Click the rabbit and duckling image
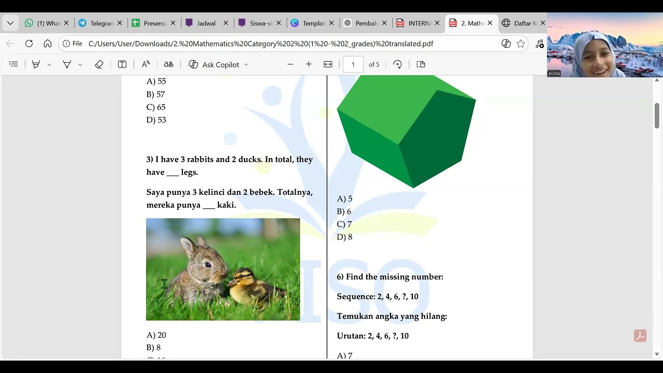 click(223, 269)
